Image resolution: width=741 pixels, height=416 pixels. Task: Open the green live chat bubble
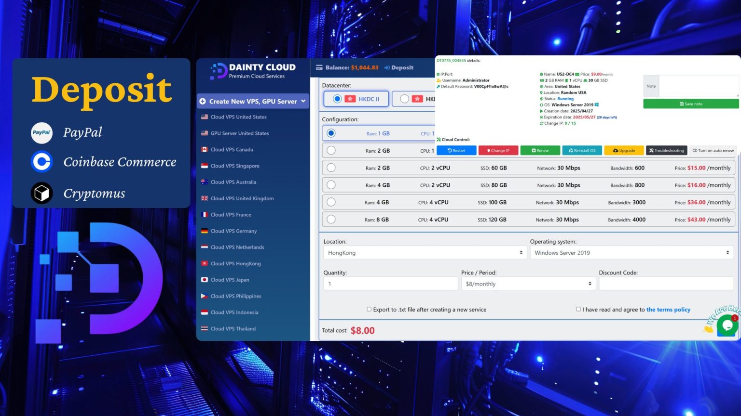coord(727,325)
